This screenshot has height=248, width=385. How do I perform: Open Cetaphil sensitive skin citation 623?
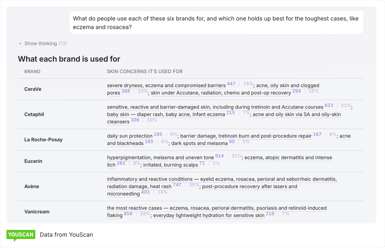(x=329, y=106)
